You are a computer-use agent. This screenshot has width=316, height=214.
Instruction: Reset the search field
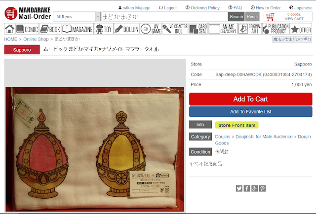pos(252,16)
